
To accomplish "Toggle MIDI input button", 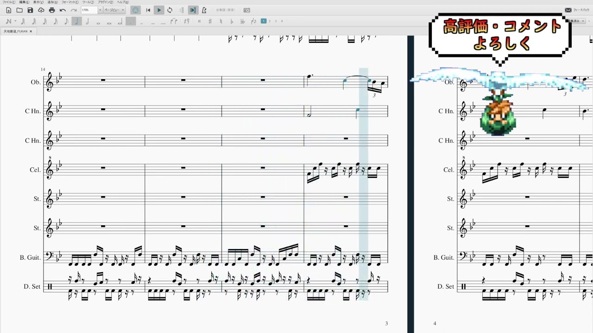I will 135,10.
